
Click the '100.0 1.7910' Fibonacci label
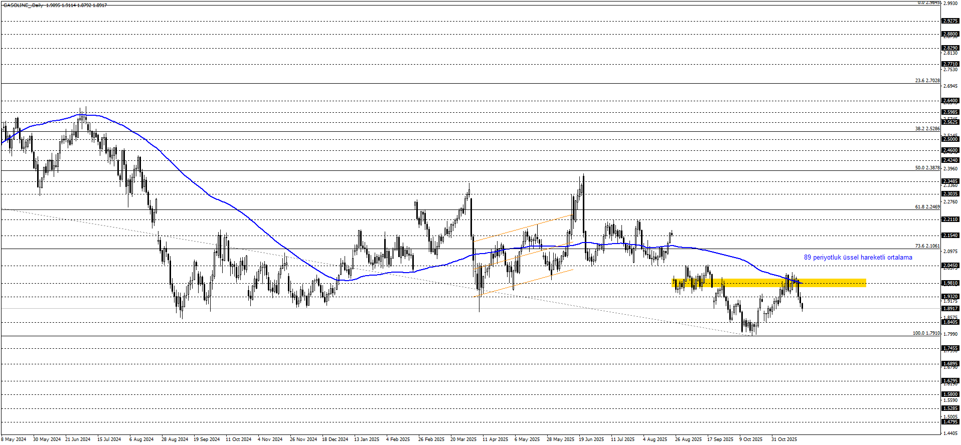[926, 333]
